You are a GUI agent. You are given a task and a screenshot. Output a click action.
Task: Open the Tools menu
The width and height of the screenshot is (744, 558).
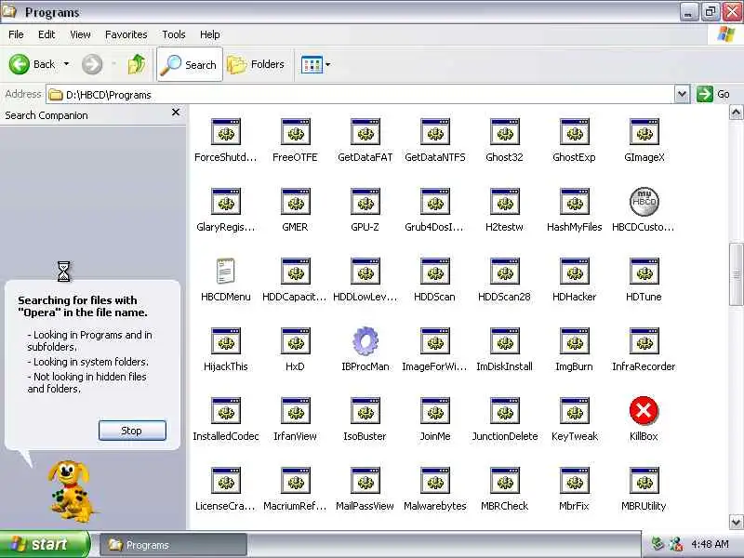(174, 34)
